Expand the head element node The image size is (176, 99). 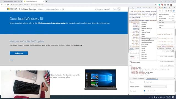[x=131, y=19]
